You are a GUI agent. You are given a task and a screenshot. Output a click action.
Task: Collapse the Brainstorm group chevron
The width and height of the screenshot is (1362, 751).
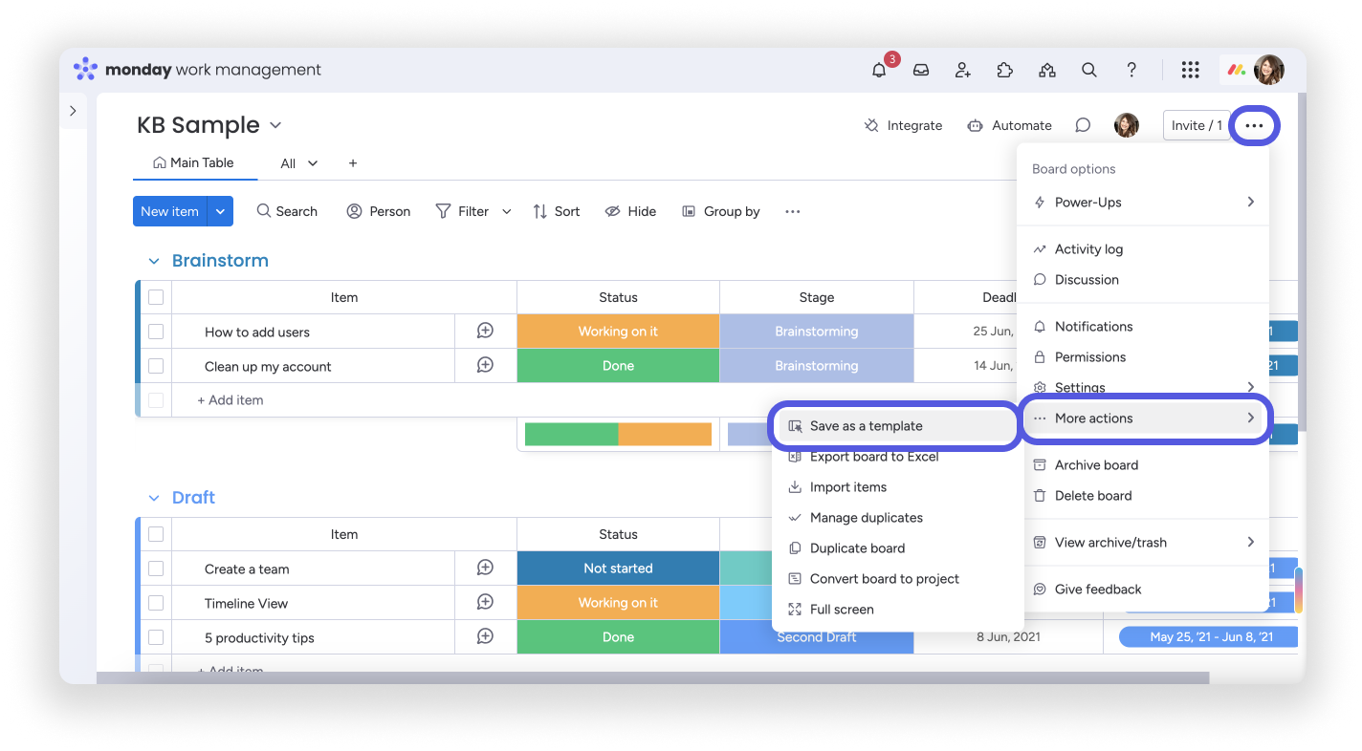[153, 261]
